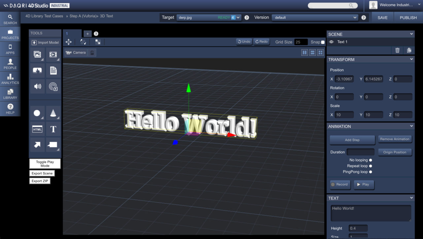
Task: Select the touch button tool icon
Action: tap(37, 70)
